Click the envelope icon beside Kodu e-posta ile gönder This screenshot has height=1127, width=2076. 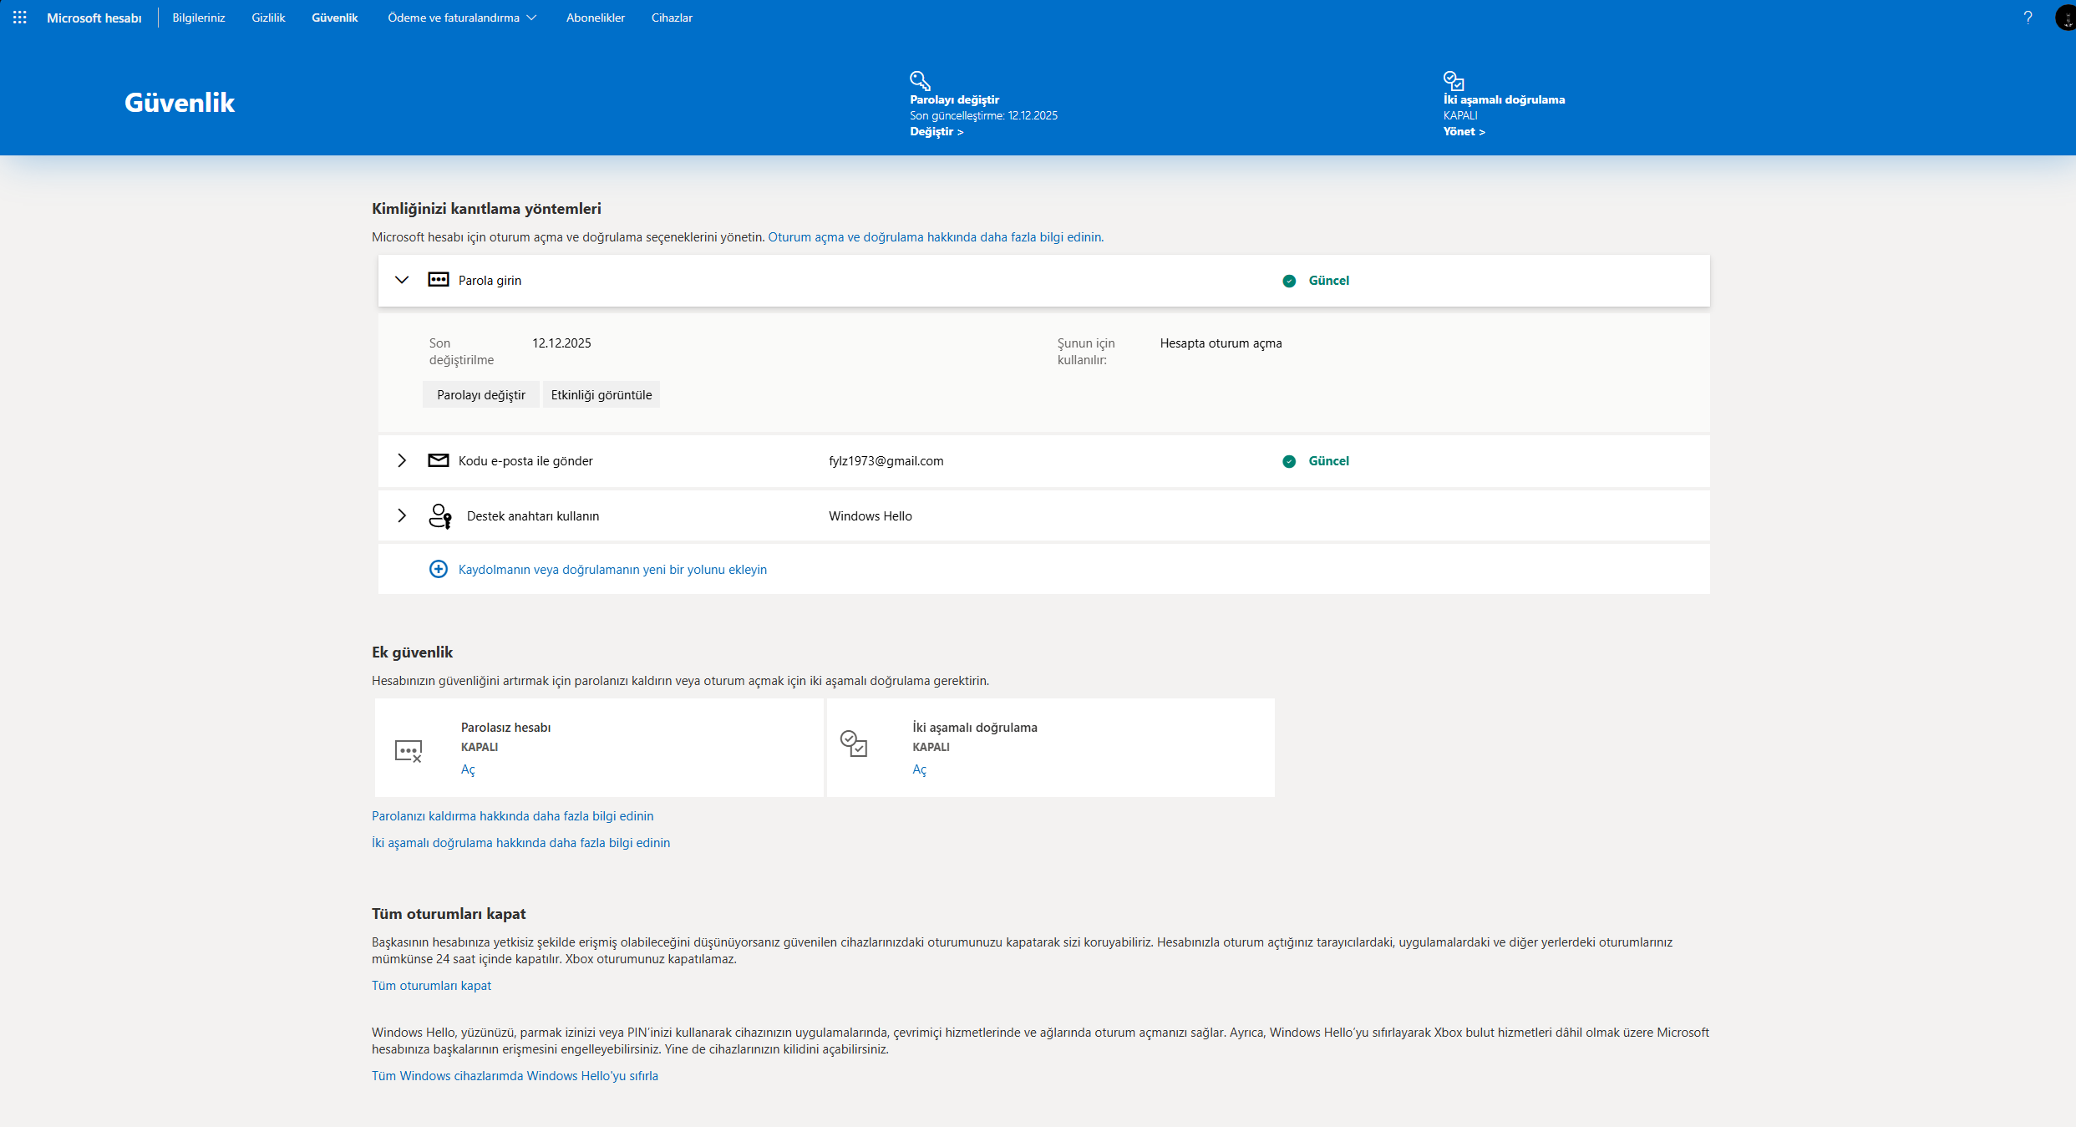click(439, 460)
